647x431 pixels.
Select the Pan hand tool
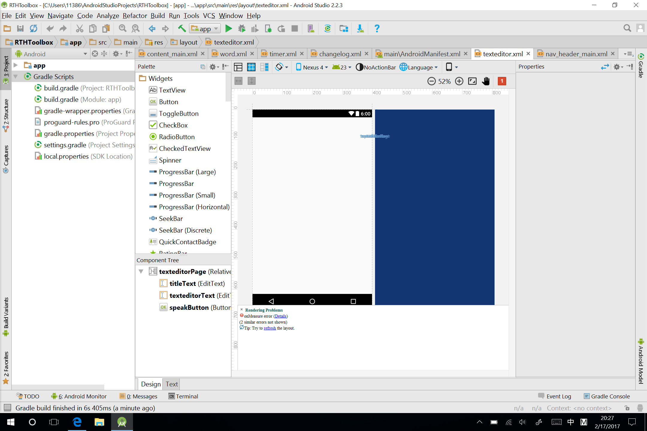point(486,81)
